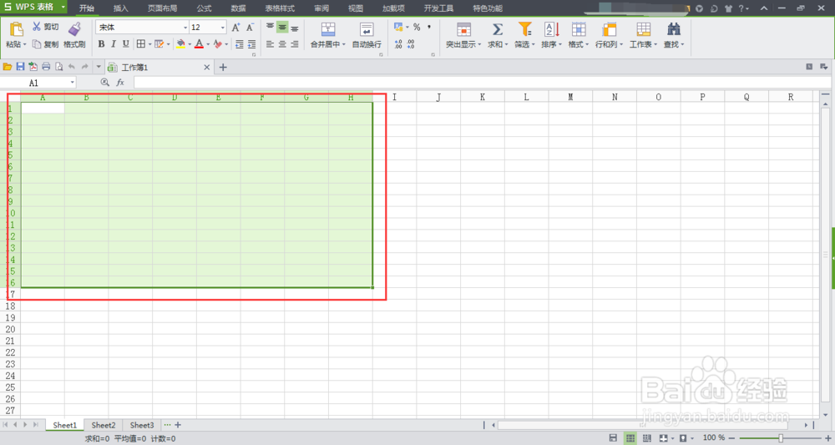
Task: Open file with the folder icon
Action: (x=8, y=67)
